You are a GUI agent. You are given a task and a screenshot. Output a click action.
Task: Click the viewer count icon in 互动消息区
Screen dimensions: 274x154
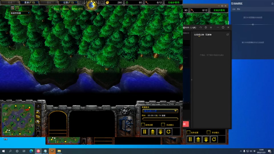pyautogui.click(x=234, y=9)
